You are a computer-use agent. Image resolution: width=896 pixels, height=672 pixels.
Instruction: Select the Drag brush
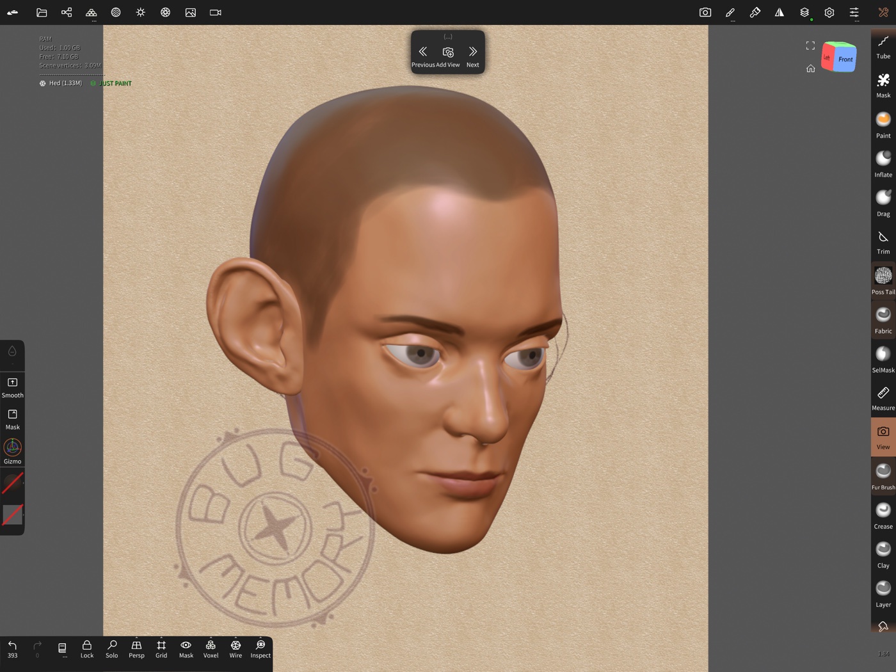[883, 203]
